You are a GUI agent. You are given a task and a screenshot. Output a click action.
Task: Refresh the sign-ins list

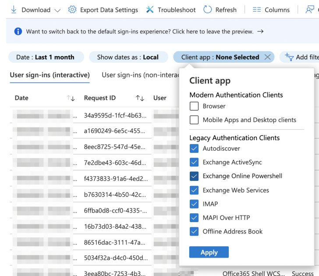tap(220, 10)
